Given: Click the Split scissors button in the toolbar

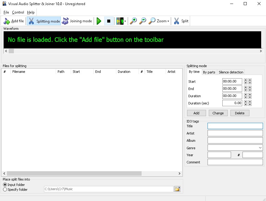Looking at the screenshot, I should coord(181,21).
